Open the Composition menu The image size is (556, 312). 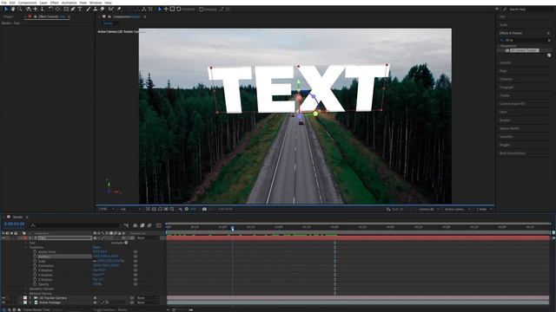[x=27, y=3]
